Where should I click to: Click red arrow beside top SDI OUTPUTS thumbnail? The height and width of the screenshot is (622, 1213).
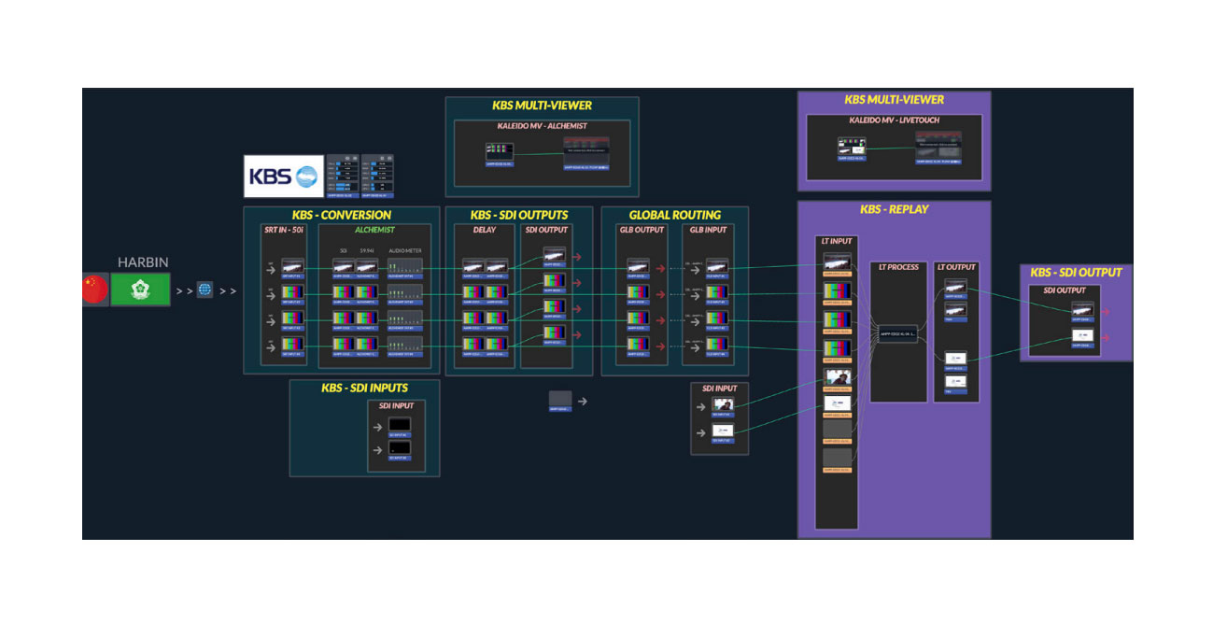(x=577, y=257)
